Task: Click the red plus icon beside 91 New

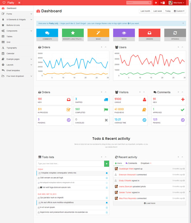Action: pyautogui.click(x=183, y=99)
